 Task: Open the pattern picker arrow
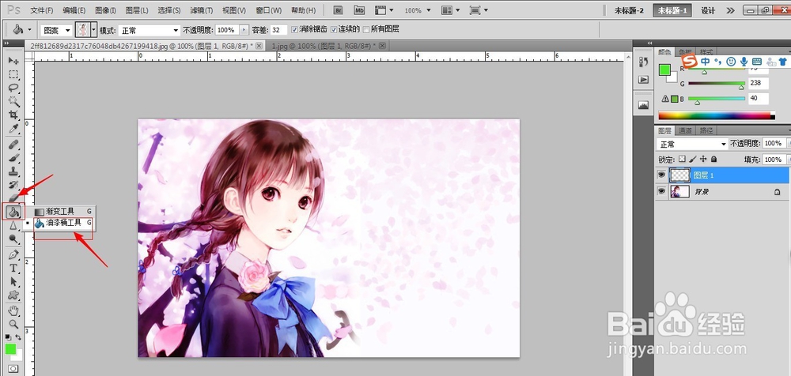(x=94, y=30)
